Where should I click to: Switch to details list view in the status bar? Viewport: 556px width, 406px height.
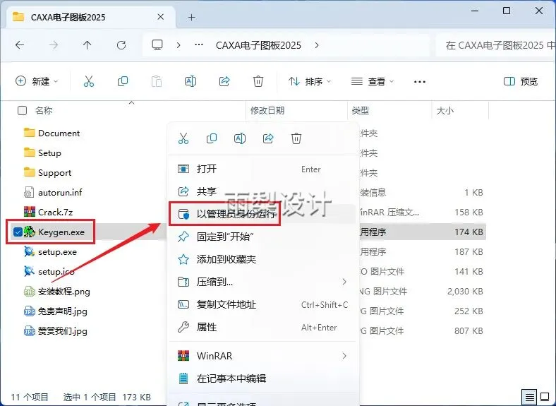(529, 397)
